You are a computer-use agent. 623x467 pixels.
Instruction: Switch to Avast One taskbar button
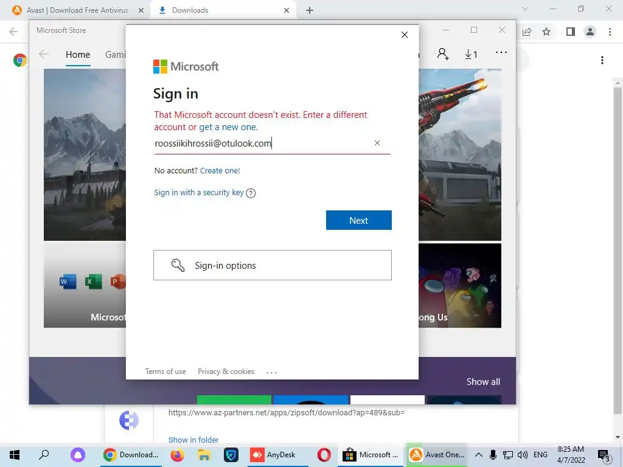coord(437,455)
